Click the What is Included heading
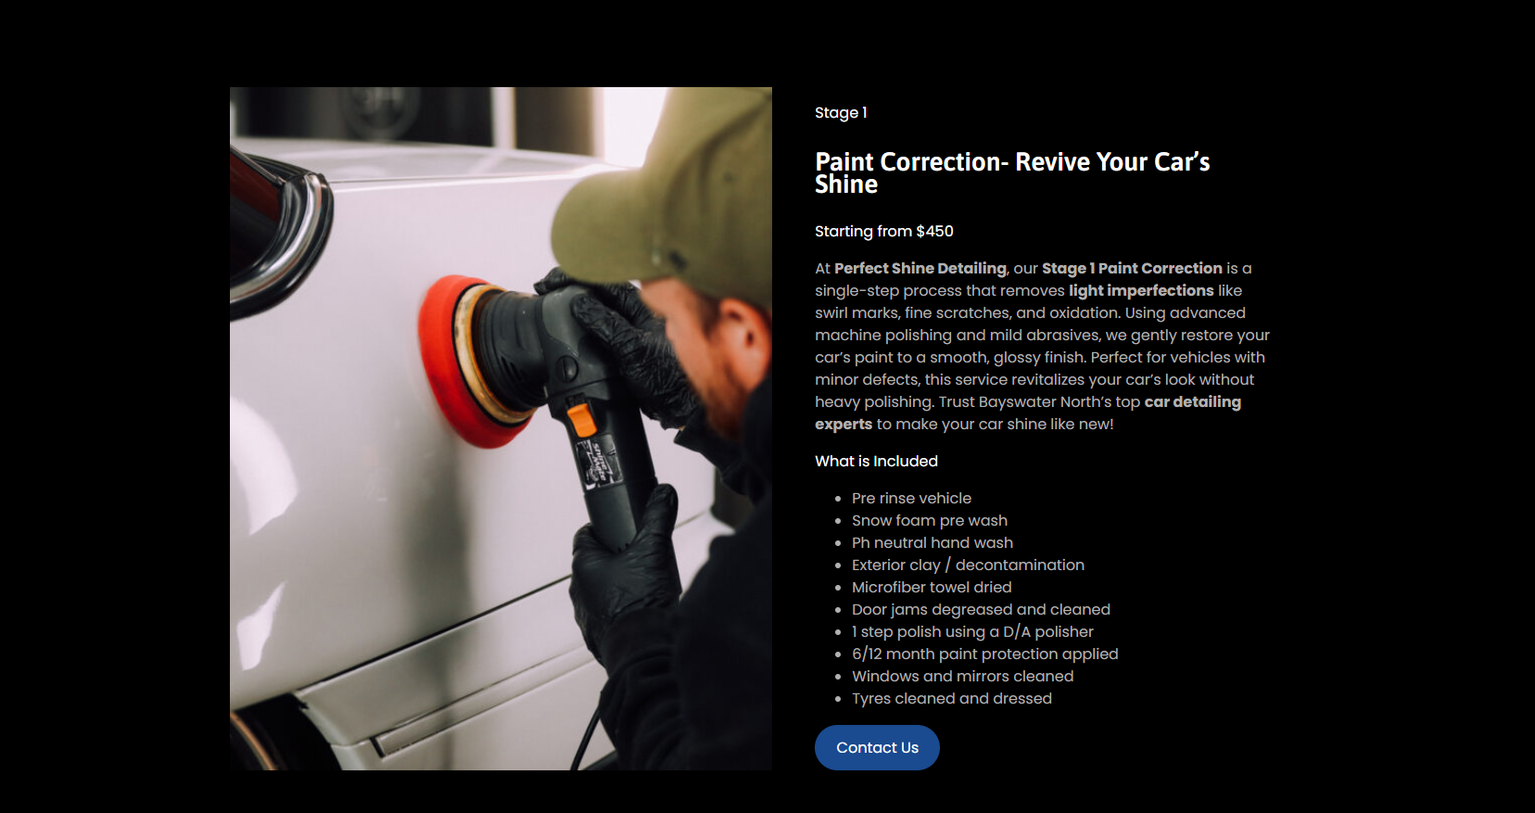The height and width of the screenshot is (813, 1535). (x=876, y=462)
